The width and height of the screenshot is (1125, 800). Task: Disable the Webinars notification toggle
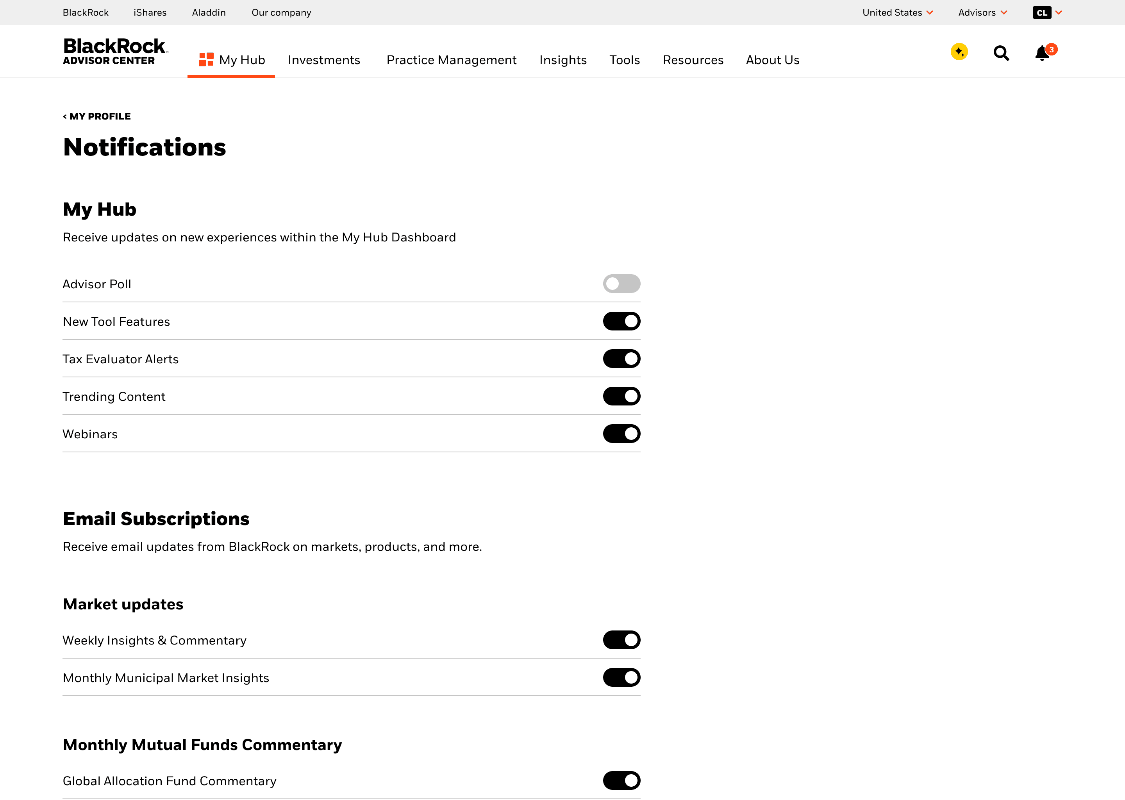click(x=621, y=434)
